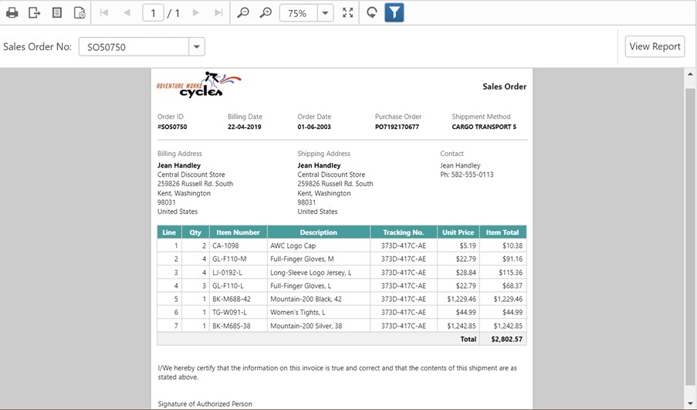
Task: Click the View Report button
Action: [x=655, y=46]
